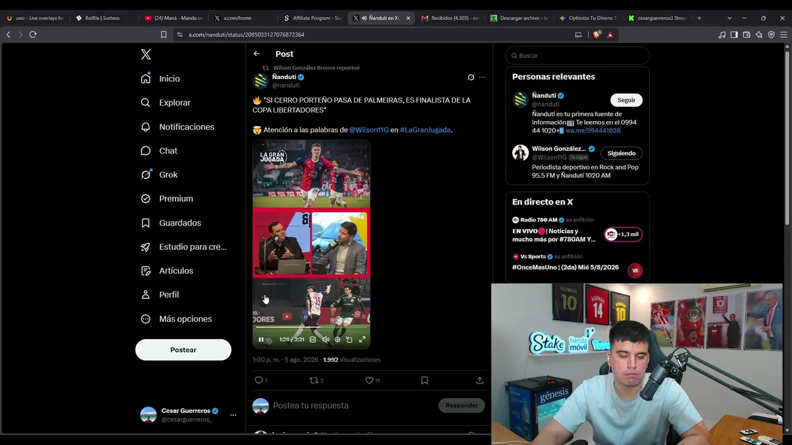792x445 pixels.
Task: Switch to the Affiliate Program tab
Action: pos(312,18)
